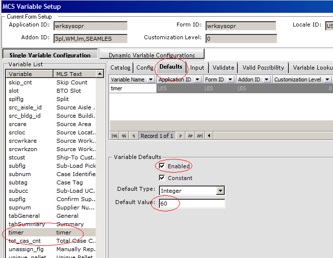Switch to Valid Possibility tab
The width and height of the screenshot is (333, 258).
(x=263, y=68)
